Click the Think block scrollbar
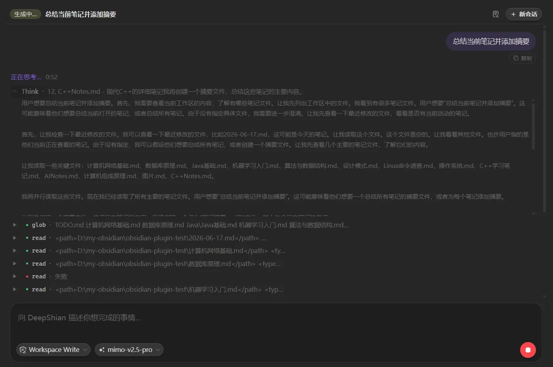 pos(533,126)
